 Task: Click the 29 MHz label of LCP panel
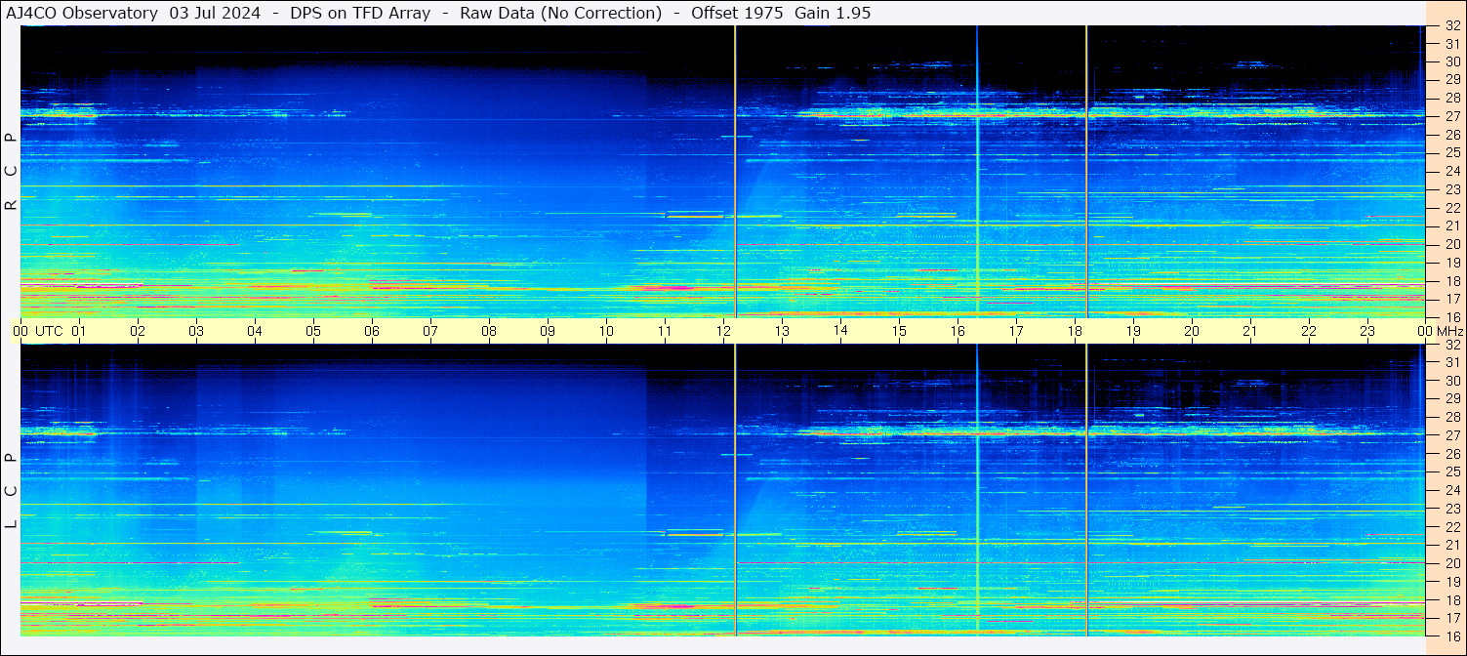coord(1451,398)
